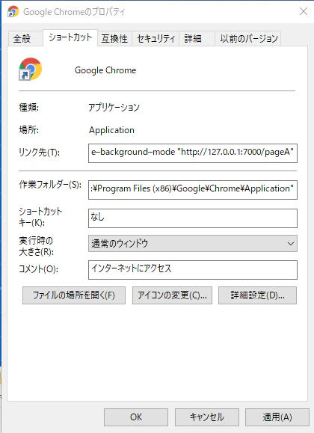Focus the 作業フォルダー input field
314x433 pixels.
pos(193,190)
